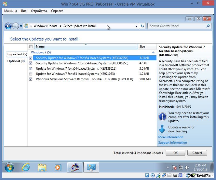The height and width of the screenshot is (180, 216).
Task: Check the KB971033 update checkbox
Action: coord(31,74)
